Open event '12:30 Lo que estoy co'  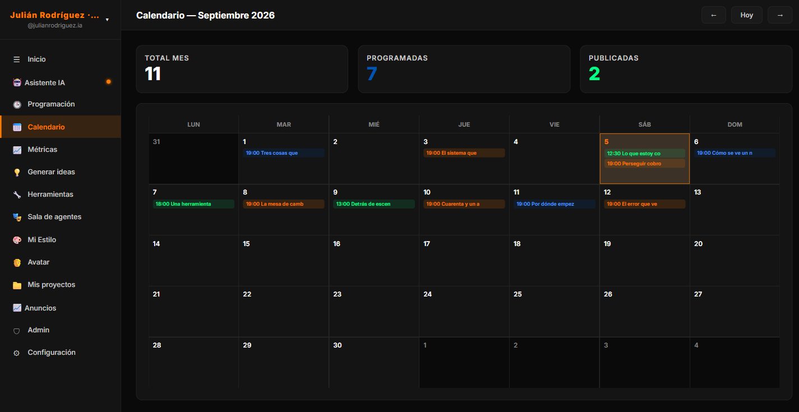point(645,154)
